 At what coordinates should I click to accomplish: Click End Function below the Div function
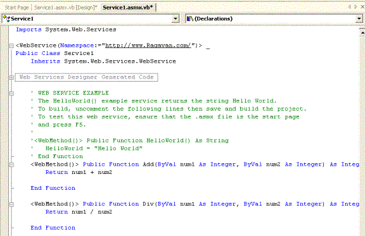click(53, 228)
